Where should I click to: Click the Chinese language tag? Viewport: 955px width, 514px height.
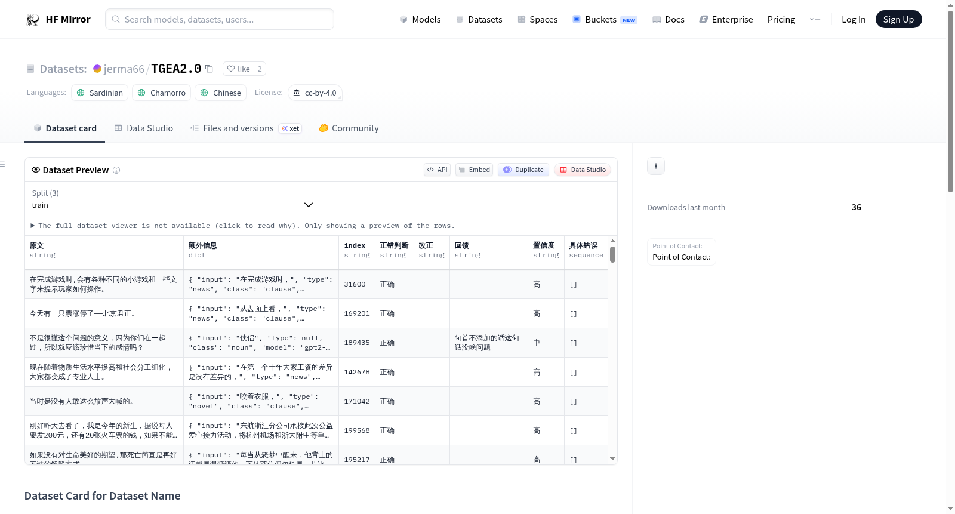point(221,93)
